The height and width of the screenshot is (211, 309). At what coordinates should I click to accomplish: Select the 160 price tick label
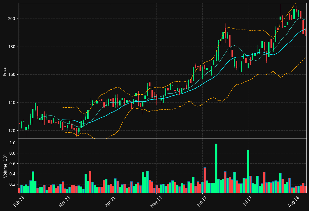[12, 75]
